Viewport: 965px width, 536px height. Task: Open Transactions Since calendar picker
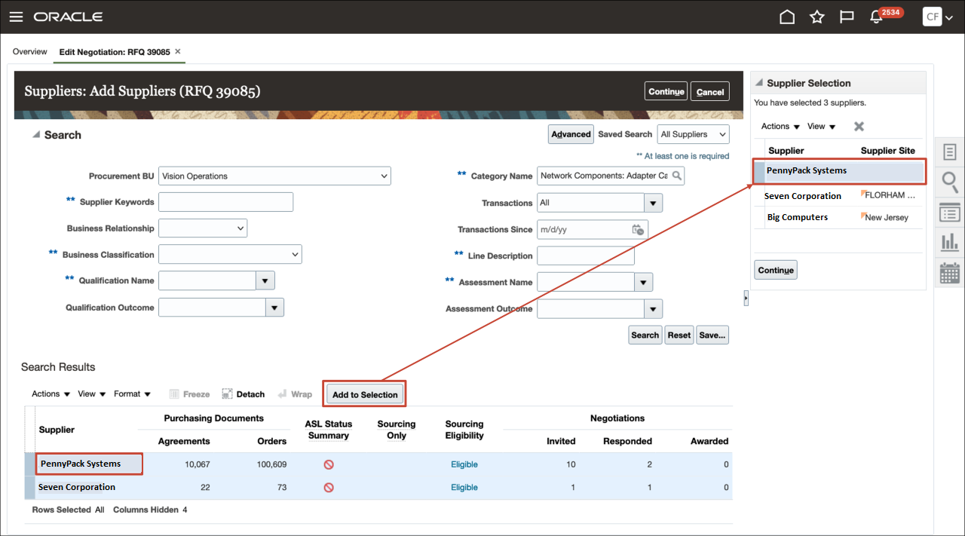tap(638, 229)
